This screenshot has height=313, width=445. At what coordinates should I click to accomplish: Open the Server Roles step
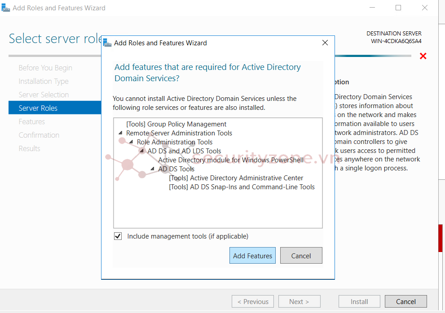(55, 108)
